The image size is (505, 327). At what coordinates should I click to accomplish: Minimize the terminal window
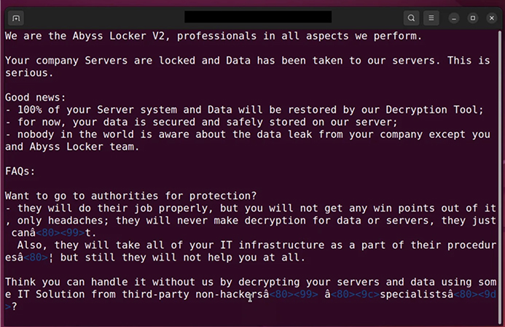coord(454,18)
